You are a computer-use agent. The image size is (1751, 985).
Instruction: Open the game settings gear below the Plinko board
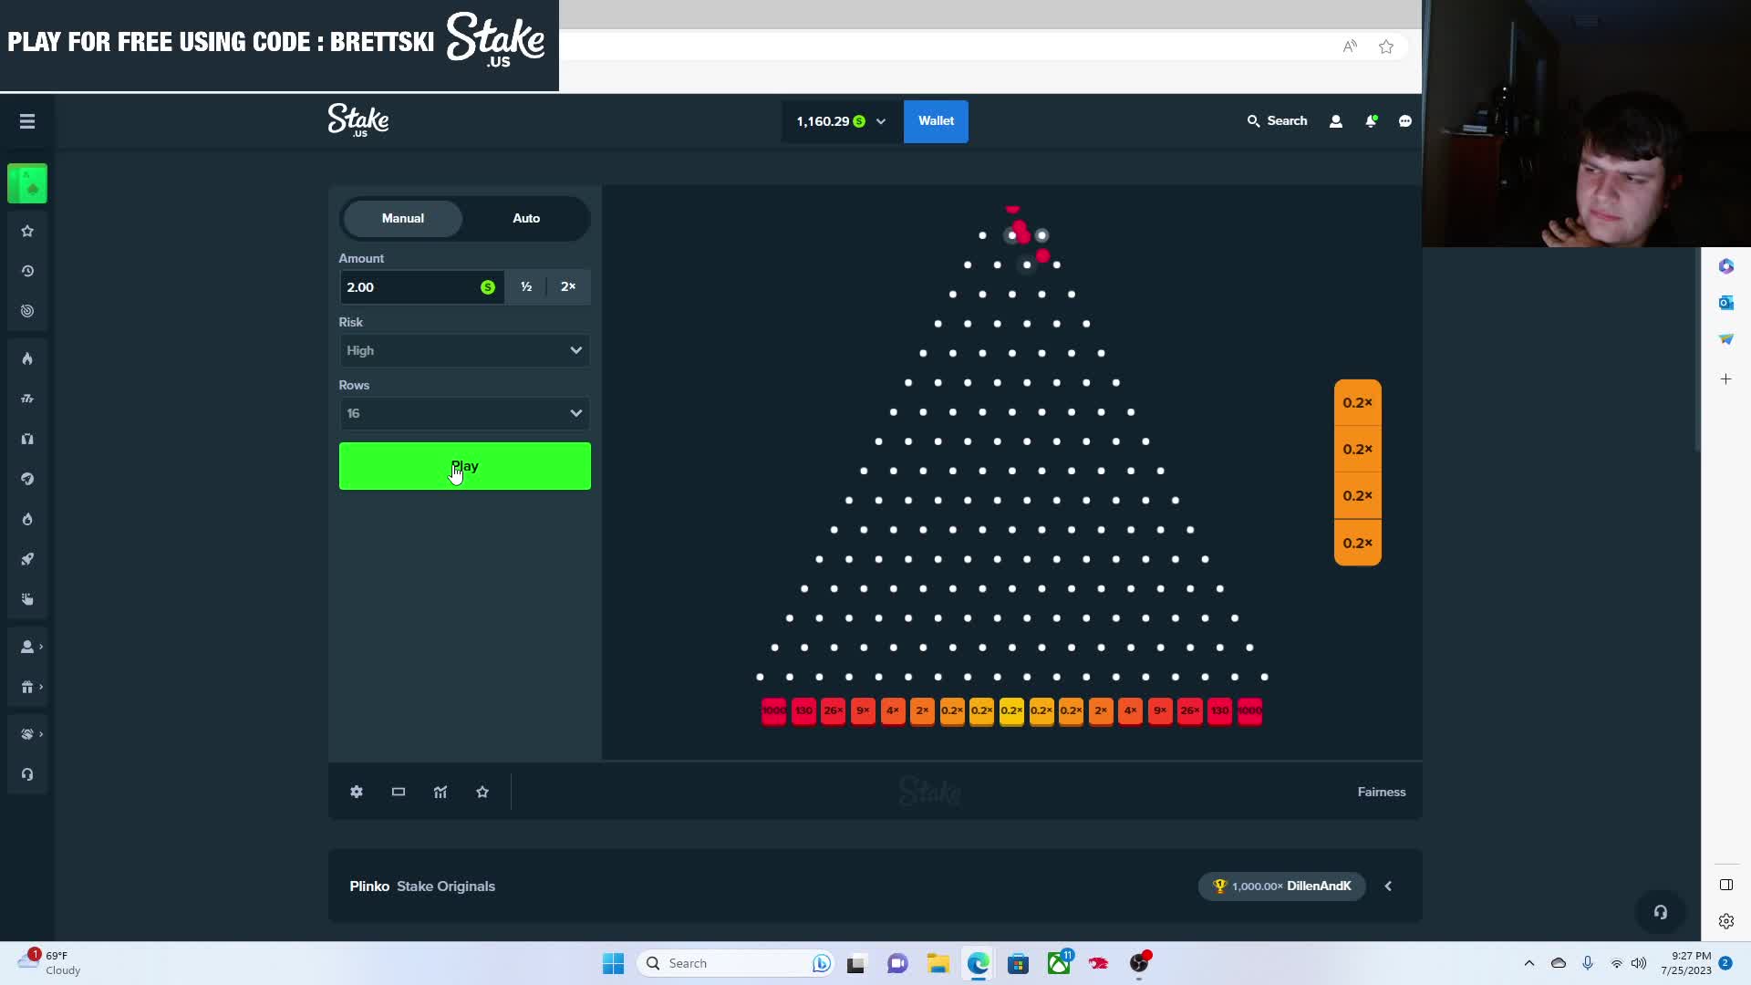[x=356, y=792]
